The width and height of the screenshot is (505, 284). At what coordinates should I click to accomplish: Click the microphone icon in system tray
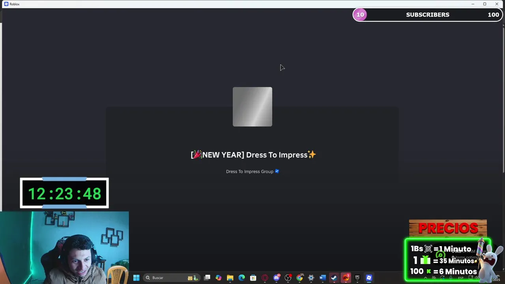click(x=451, y=278)
